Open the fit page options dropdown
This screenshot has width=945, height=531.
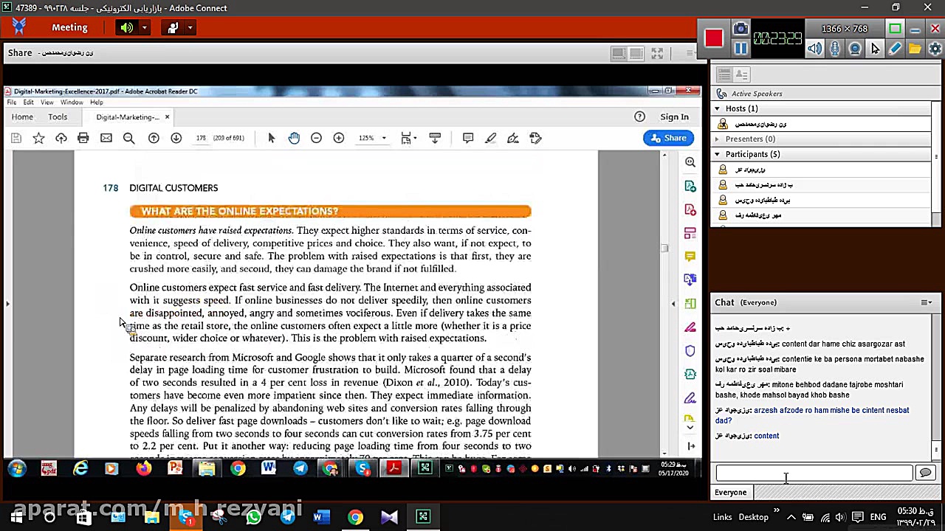[x=408, y=138]
